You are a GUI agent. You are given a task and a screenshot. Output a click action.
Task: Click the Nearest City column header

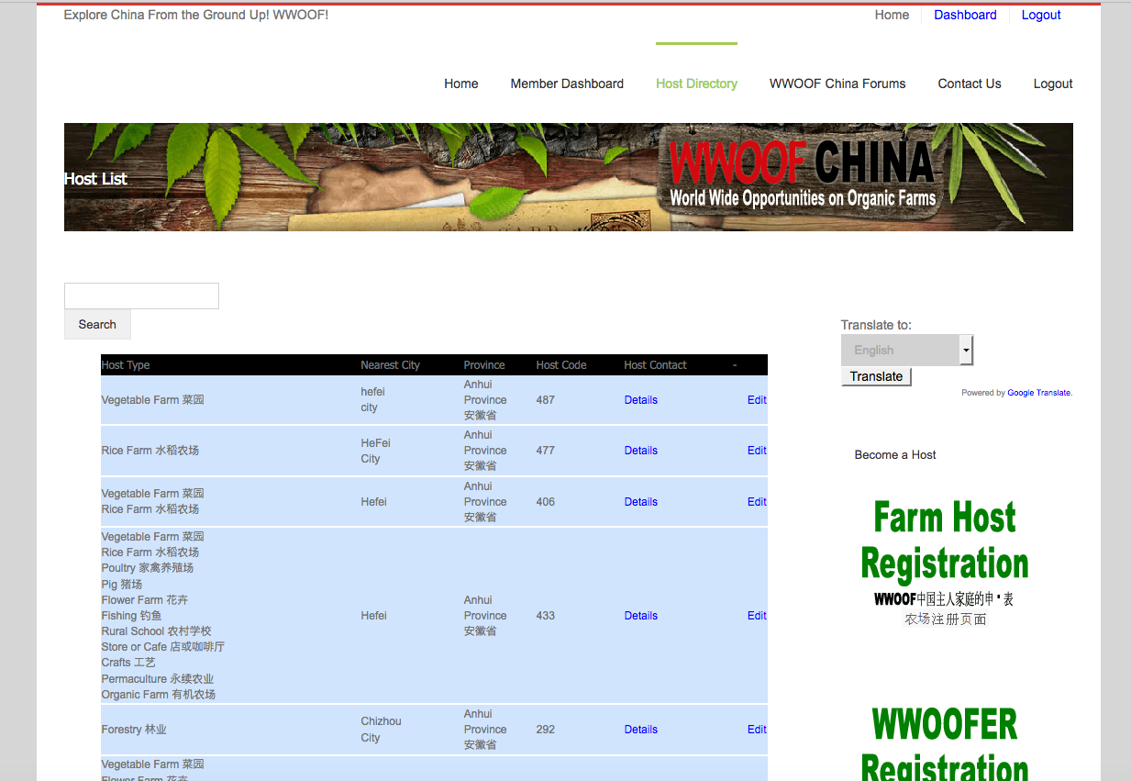390,365
